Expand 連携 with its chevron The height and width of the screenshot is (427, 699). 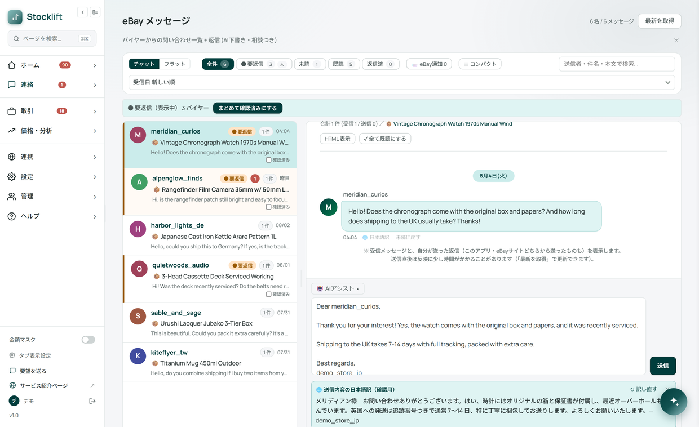click(x=95, y=157)
